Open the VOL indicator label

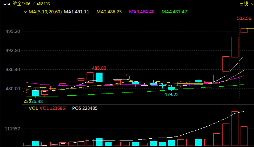(x=33, y=108)
